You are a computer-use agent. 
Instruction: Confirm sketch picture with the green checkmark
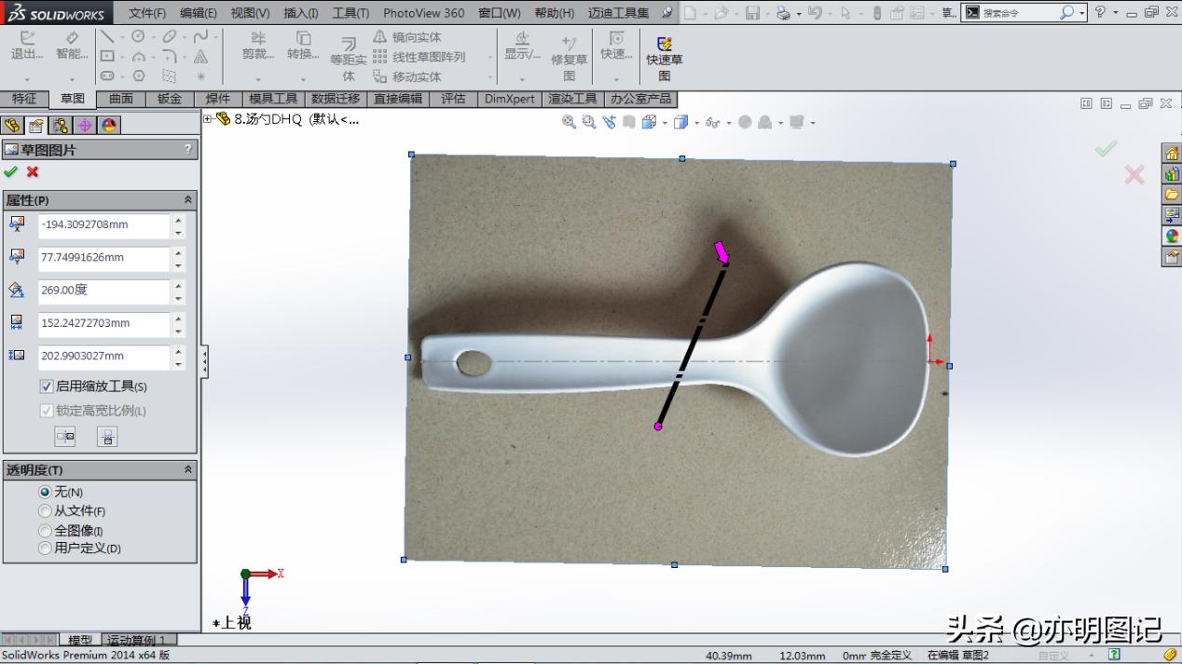click(x=11, y=172)
